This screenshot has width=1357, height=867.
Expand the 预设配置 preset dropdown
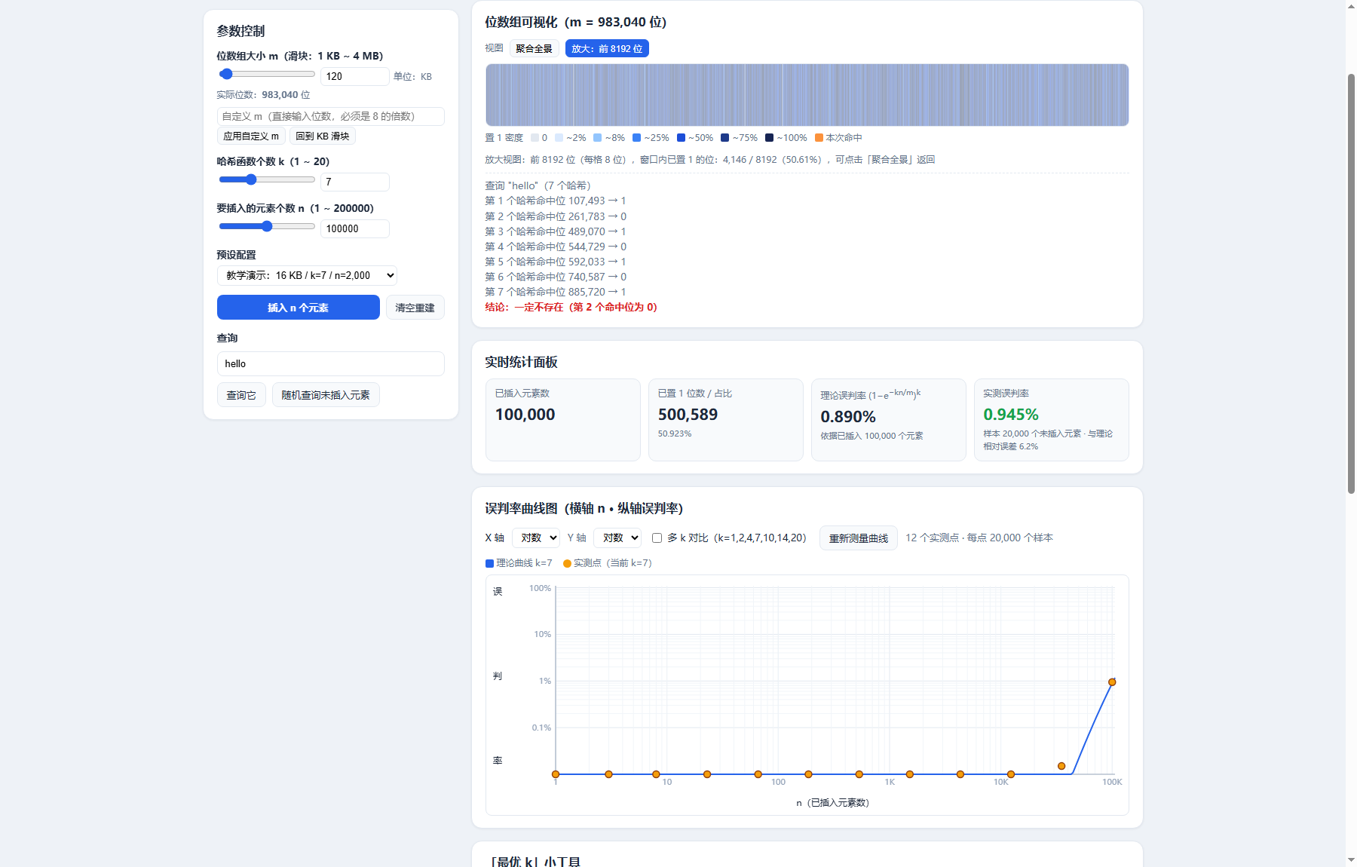[307, 275]
